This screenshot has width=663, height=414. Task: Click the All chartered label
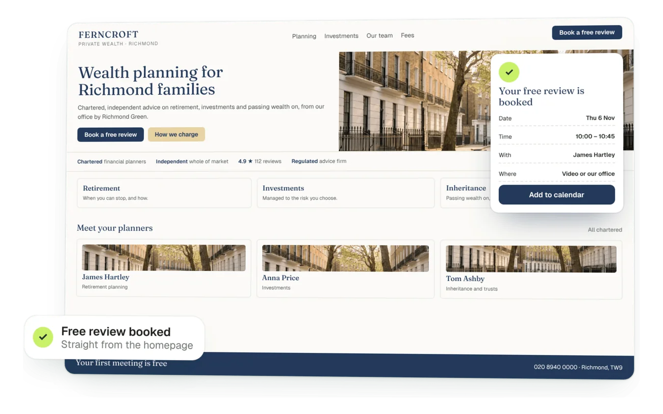tap(605, 230)
